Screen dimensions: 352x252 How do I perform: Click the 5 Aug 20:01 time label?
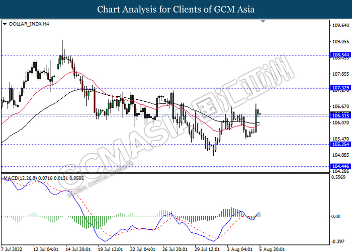pos(272,249)
